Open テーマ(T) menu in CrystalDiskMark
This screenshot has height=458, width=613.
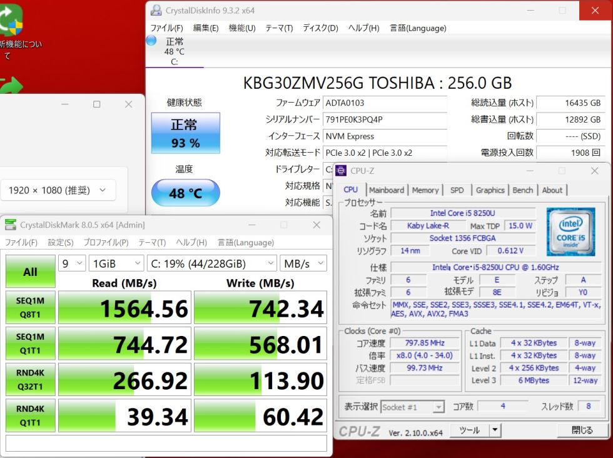coord(152,243)
